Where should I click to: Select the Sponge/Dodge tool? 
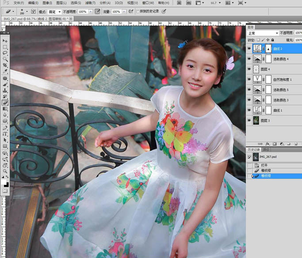[x=5, y=121]
